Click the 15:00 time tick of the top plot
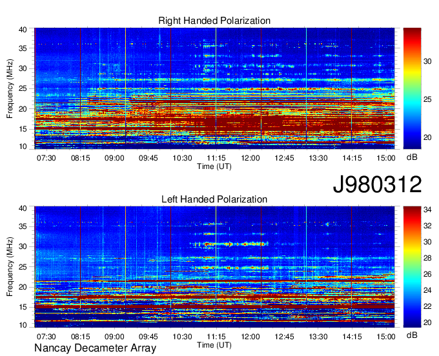The image size is (439, 356). pyautogui.click(x=386, y=158)
